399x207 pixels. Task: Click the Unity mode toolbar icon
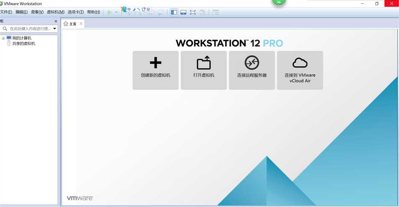coord(202,12)
